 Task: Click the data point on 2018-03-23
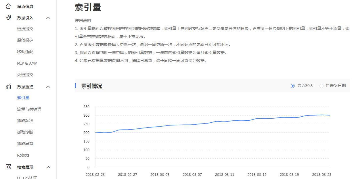point(321,115)
